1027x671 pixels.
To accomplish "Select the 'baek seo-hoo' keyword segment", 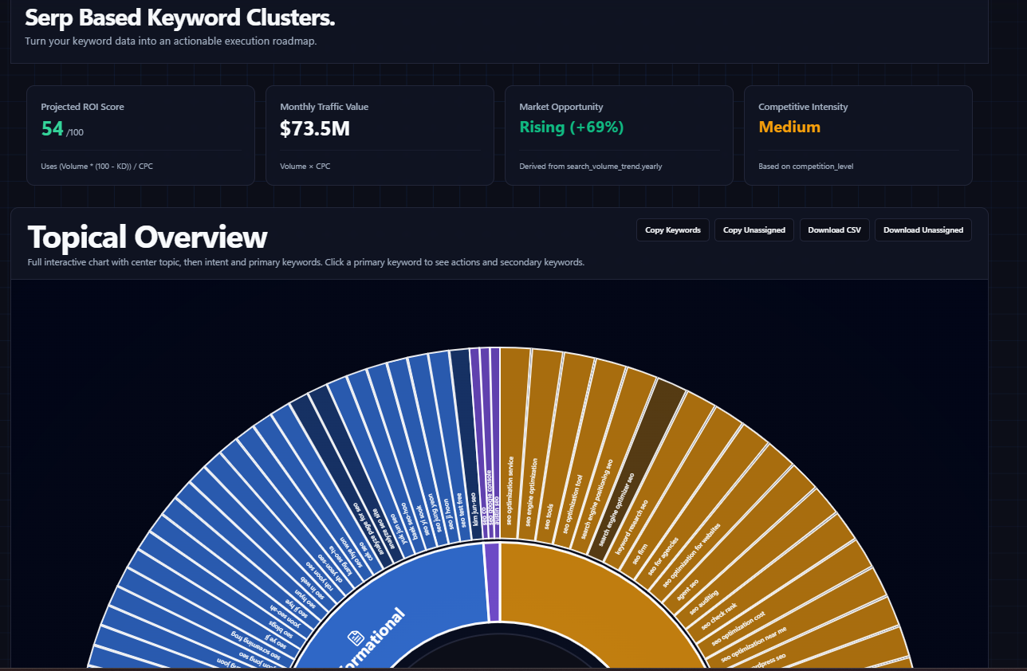I will click(388, 462).
